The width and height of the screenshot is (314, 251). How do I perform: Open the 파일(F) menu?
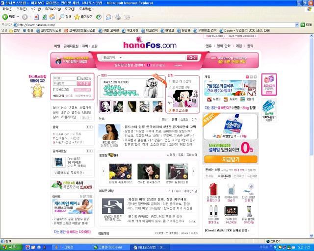coord(7,9)
